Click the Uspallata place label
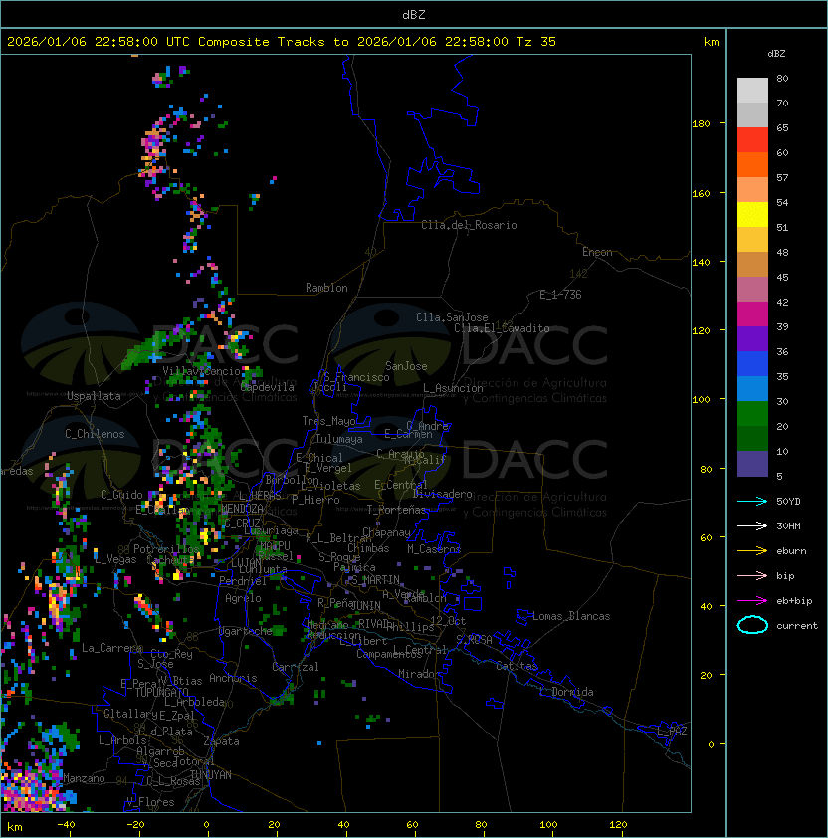 click(x=95, y=396)
